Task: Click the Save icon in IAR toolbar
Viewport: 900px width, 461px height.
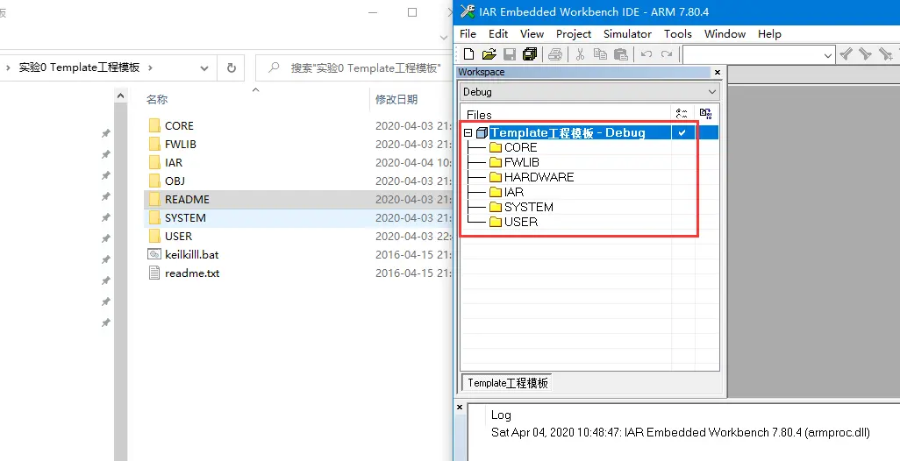Action: click(509, 54)
